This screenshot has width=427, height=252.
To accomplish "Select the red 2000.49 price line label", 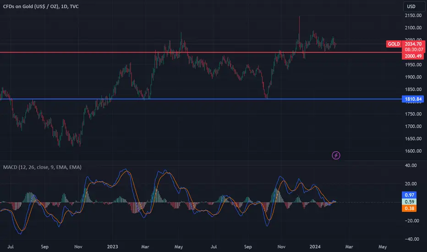I will pos(413,56).
